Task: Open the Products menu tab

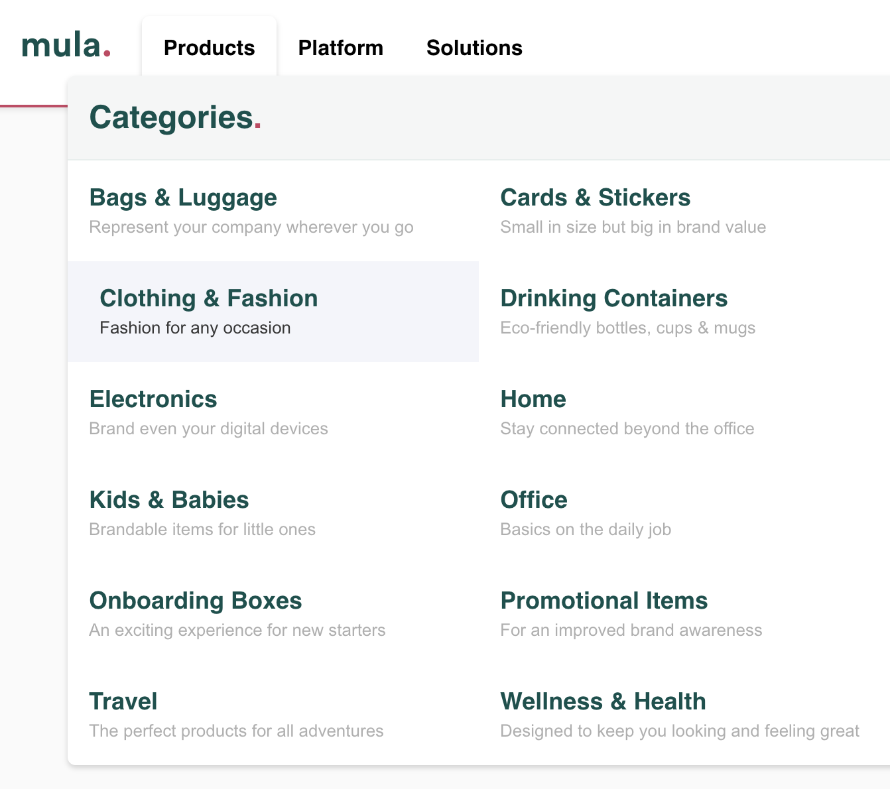Action: click(x=209, y=48)
